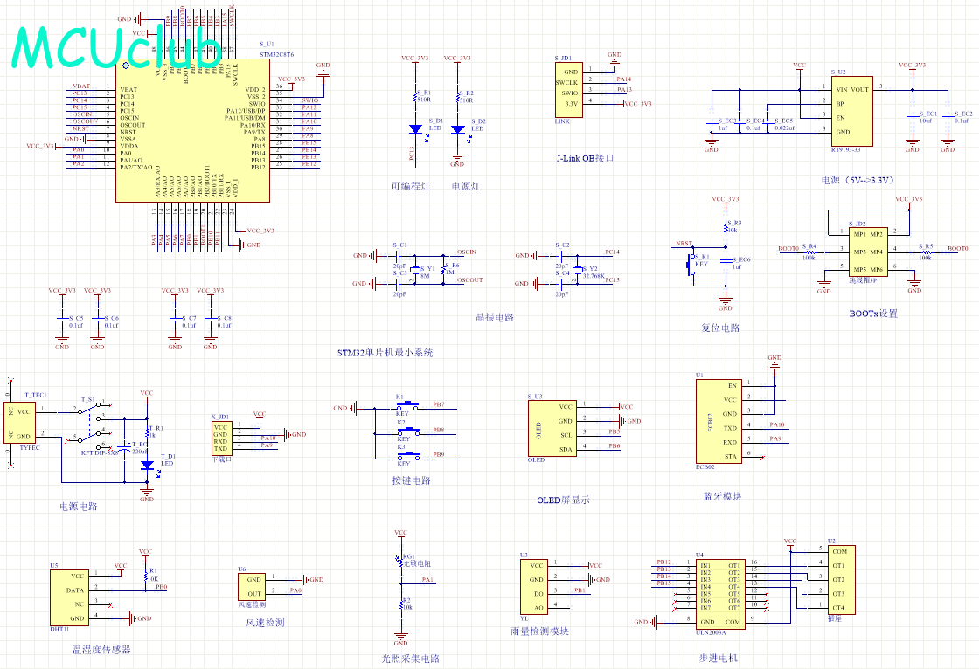The width and height of the screenshot is (979, 669).
Task: Click the T_S1 DIP power switch symbol
Action: (x=90, y=423)
